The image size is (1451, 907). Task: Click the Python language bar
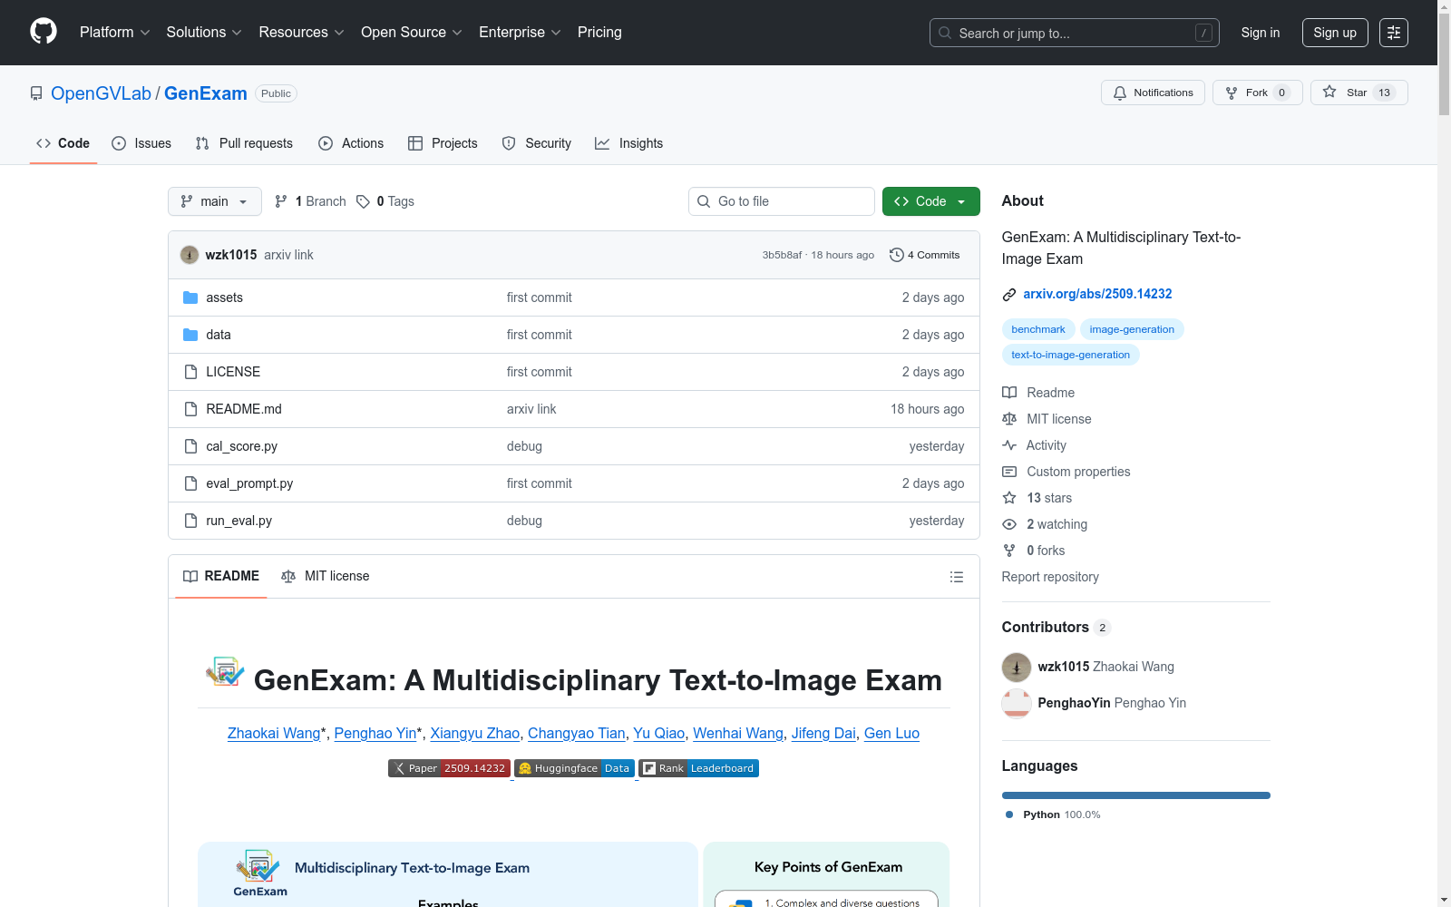(1136, 795)
